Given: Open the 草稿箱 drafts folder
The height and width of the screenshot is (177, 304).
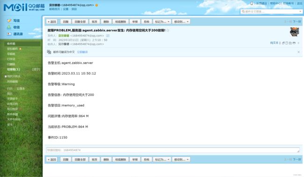Looking at the screenshot, I should pos(11,54).
